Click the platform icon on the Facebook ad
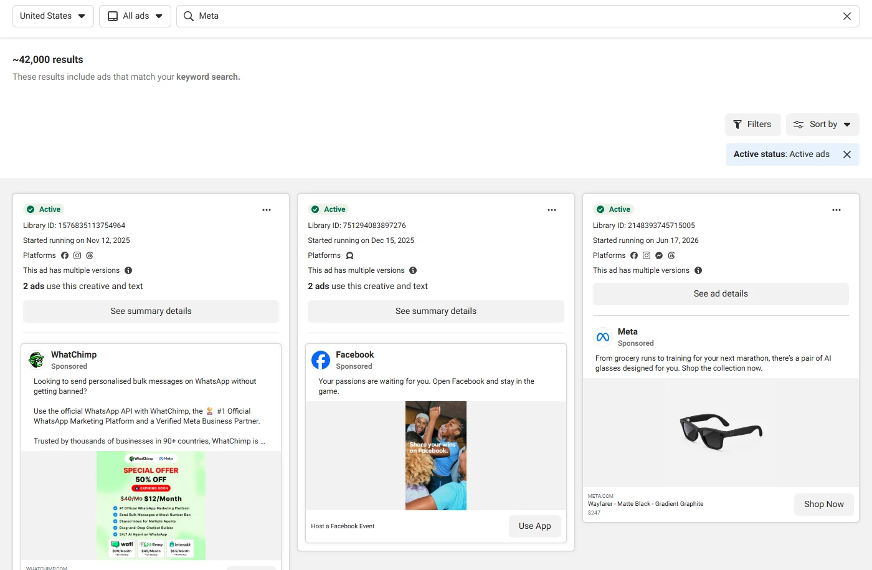Viewport: 872px width, 570px height. tap(350, 255)
